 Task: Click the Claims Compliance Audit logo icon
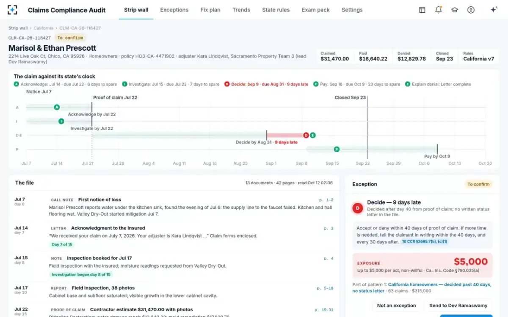tap(13, 10)
